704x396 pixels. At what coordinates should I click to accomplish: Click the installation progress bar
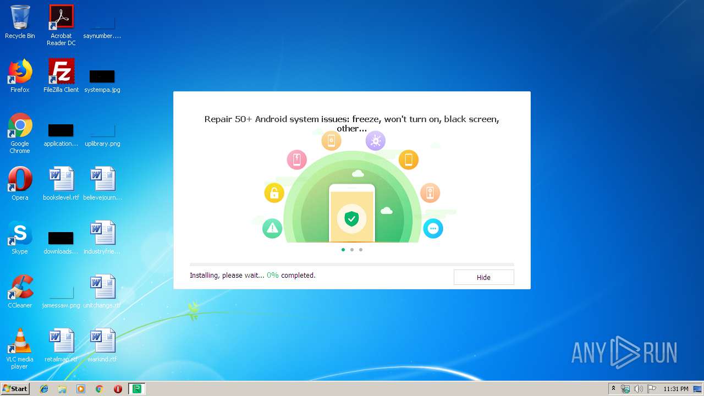352,265
